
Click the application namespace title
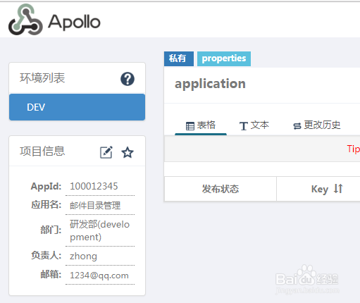(x=210, y=84)
